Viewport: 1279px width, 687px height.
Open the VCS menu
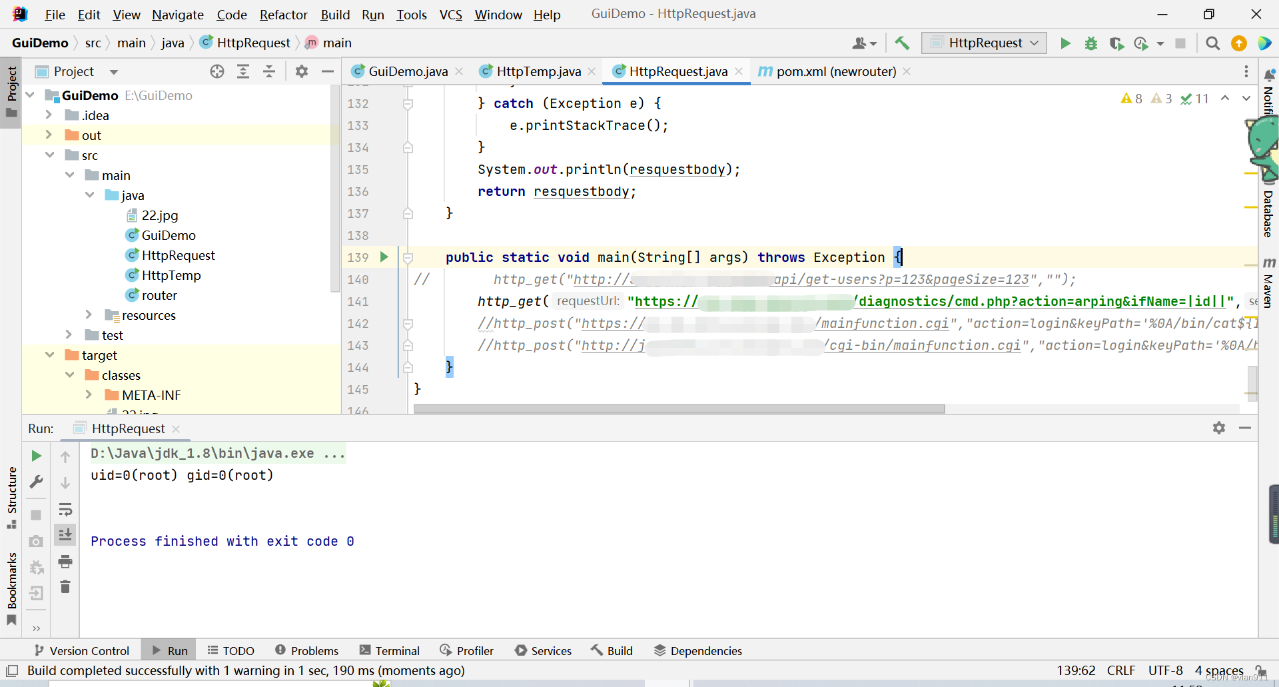coord(451,15)
